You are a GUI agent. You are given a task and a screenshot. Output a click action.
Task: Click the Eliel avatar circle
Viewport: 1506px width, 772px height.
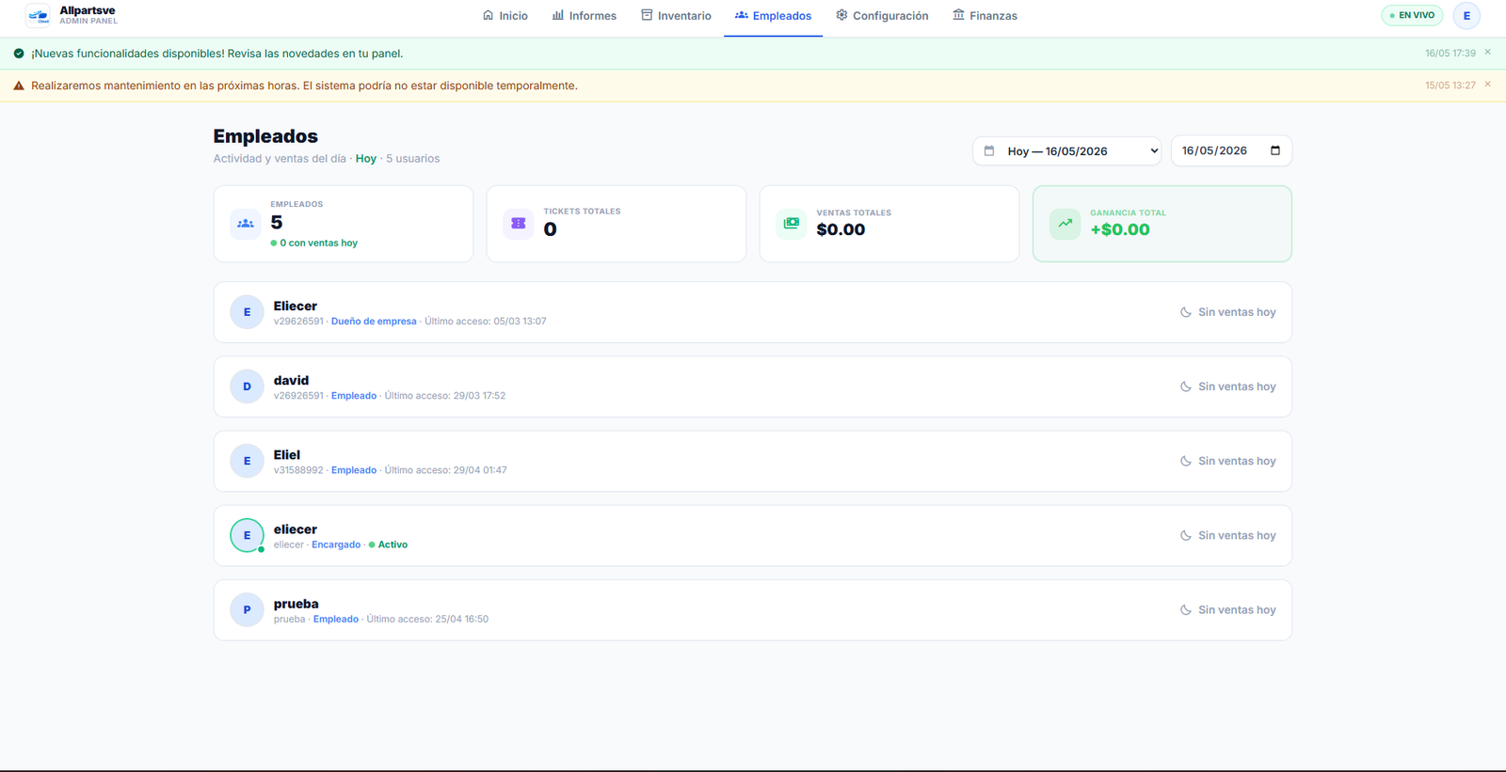tap(247, 461)
